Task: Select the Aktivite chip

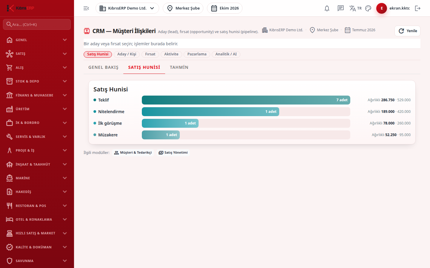Action: [x=171, y=54]
